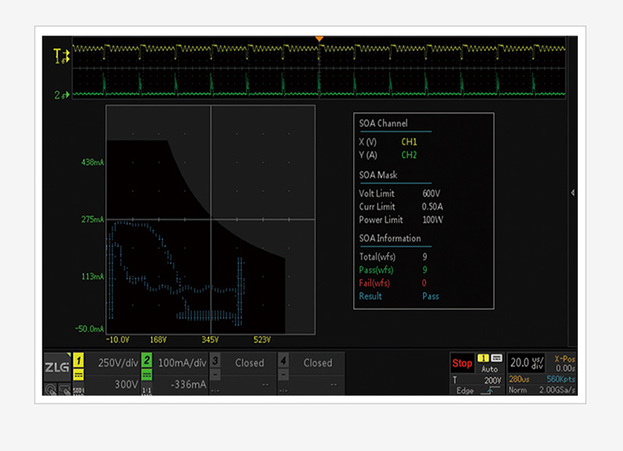Open channel 4 coupling indicator
The width and height of the screenshot is (623, 451).
click(x=283, y=375)
